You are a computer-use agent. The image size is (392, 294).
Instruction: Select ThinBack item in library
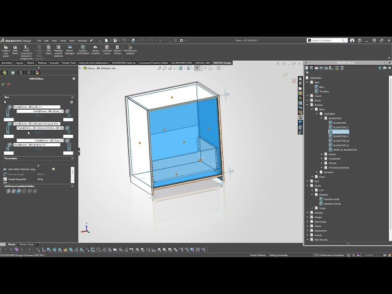click(322, 91)
